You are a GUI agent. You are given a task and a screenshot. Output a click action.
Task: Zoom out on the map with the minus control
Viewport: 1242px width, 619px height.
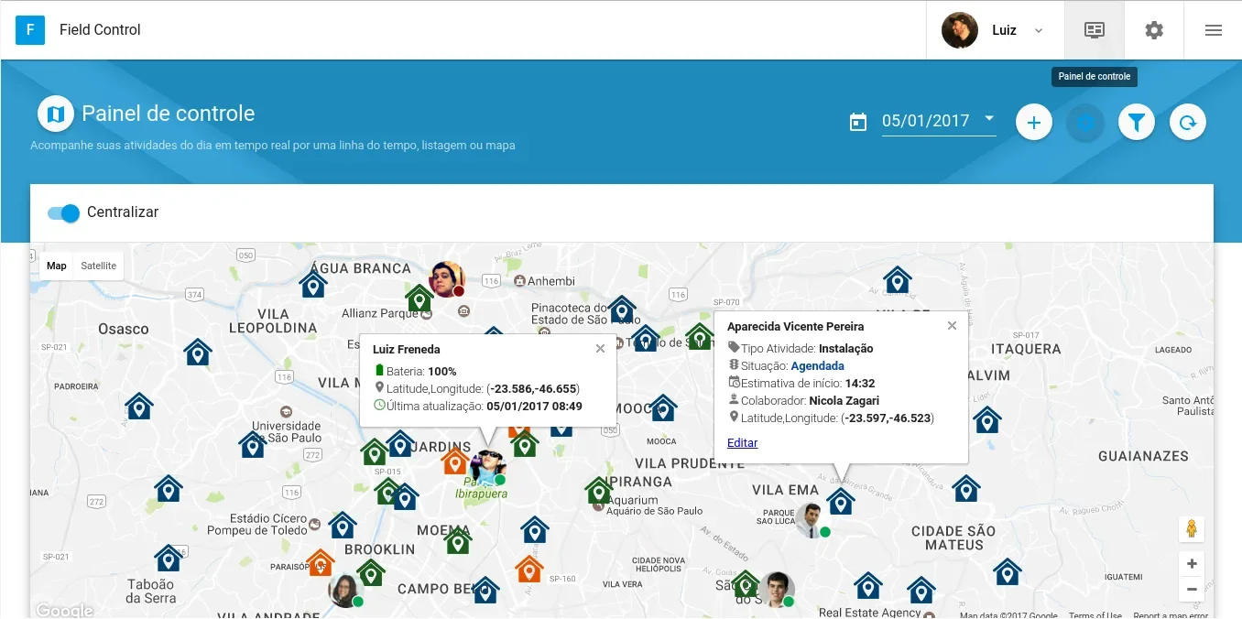(1192, 590)
